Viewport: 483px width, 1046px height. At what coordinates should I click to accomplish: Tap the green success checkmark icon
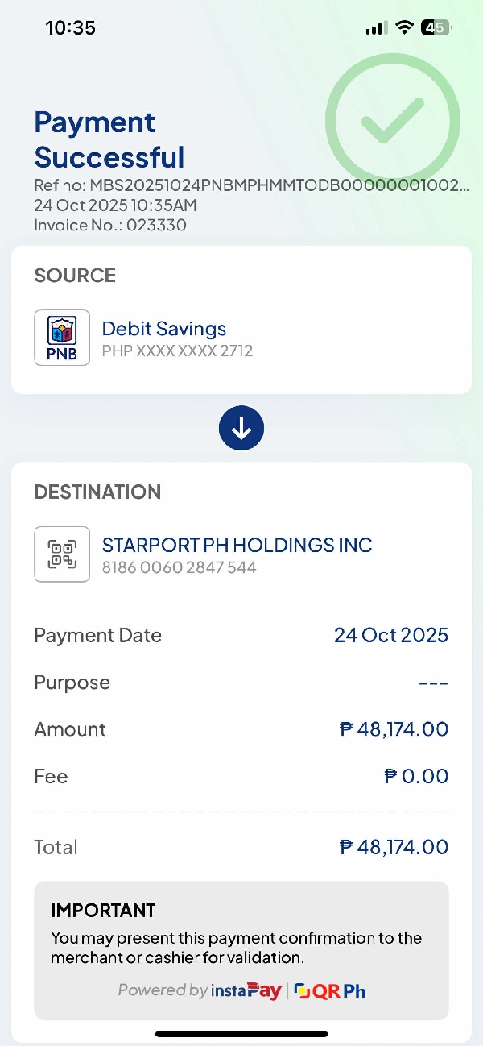point(392,120)
